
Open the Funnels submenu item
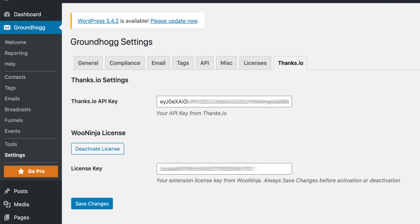(14, 120)
